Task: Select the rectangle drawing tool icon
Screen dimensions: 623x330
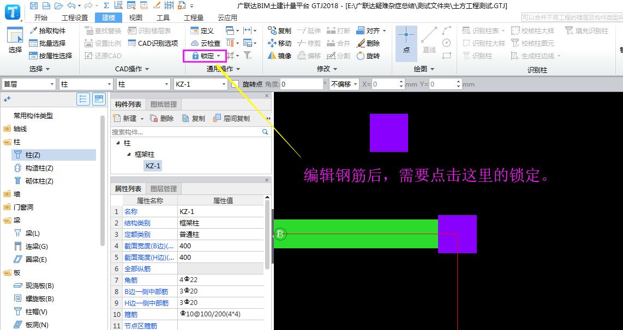Action: [447, 56]
